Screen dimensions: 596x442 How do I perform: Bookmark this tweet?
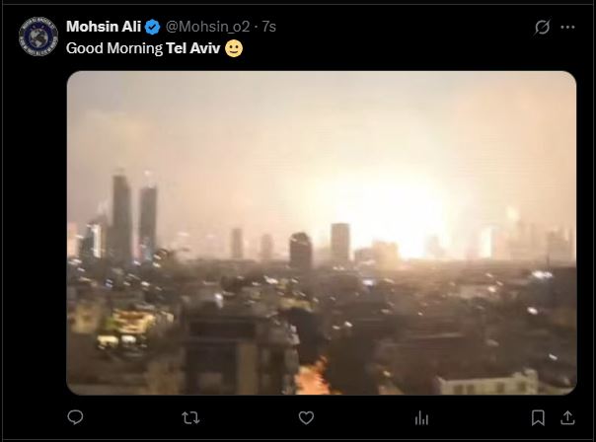tap(538, 418)
